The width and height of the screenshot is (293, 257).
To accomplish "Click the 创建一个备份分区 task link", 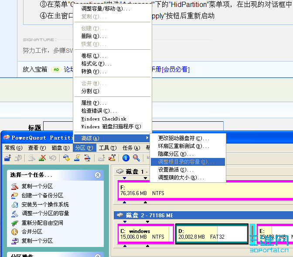I will [x=42, y=195].
